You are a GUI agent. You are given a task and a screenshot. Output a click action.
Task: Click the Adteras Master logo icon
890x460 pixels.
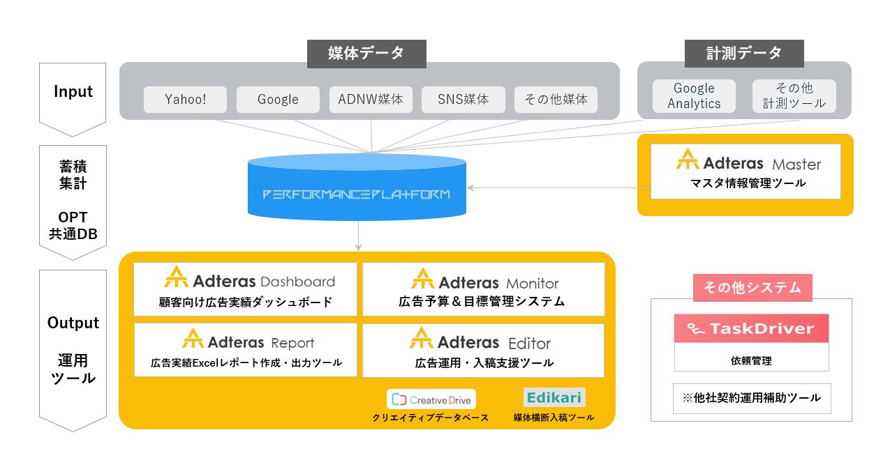click(x=688, y=159)
